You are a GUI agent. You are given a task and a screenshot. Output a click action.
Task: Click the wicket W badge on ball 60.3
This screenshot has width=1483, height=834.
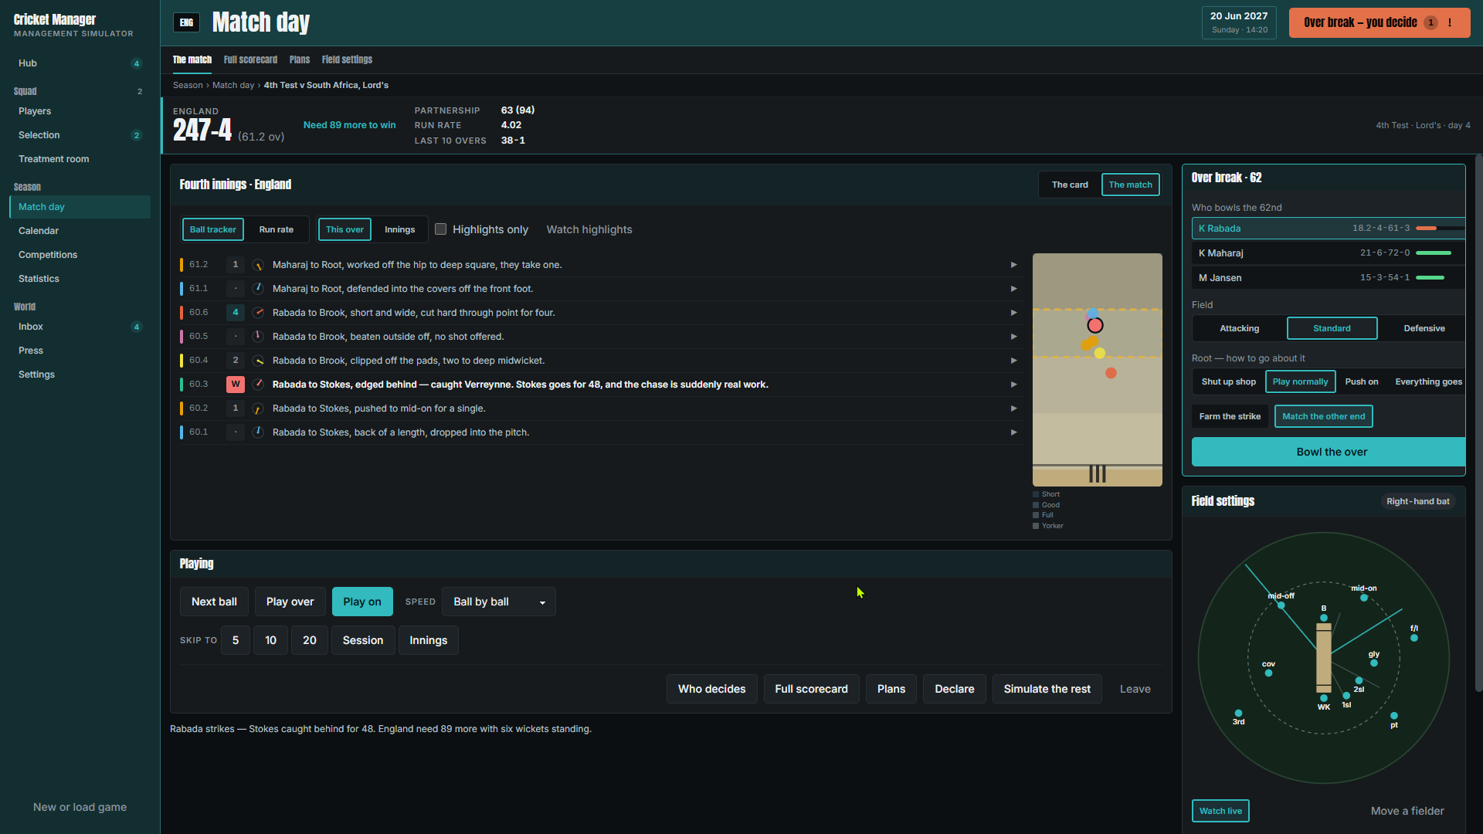pos(236,385)
